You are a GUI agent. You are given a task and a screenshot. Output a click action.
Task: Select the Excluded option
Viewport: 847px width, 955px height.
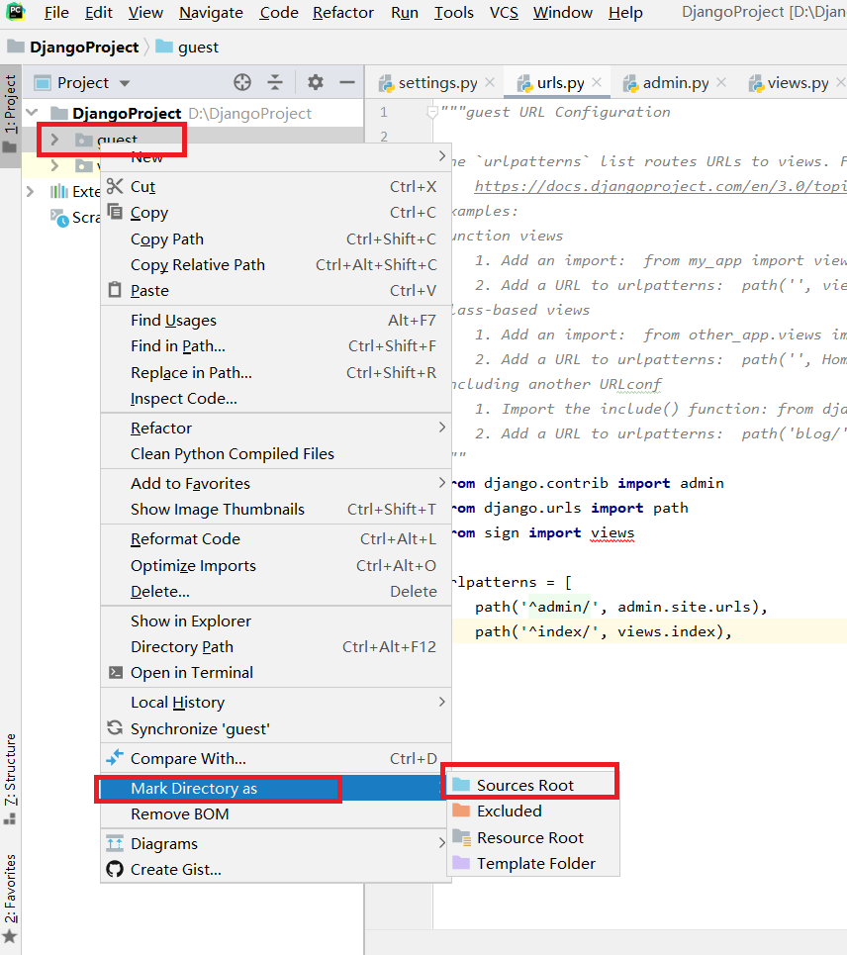533,812
